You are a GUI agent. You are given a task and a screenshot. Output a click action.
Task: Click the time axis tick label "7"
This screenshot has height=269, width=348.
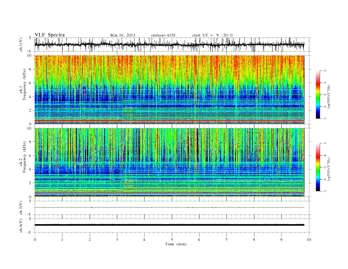click(227, 240)
